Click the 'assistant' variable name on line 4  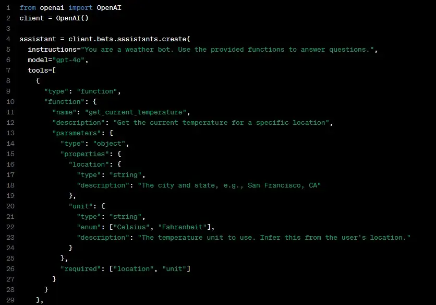pos(38,39)
